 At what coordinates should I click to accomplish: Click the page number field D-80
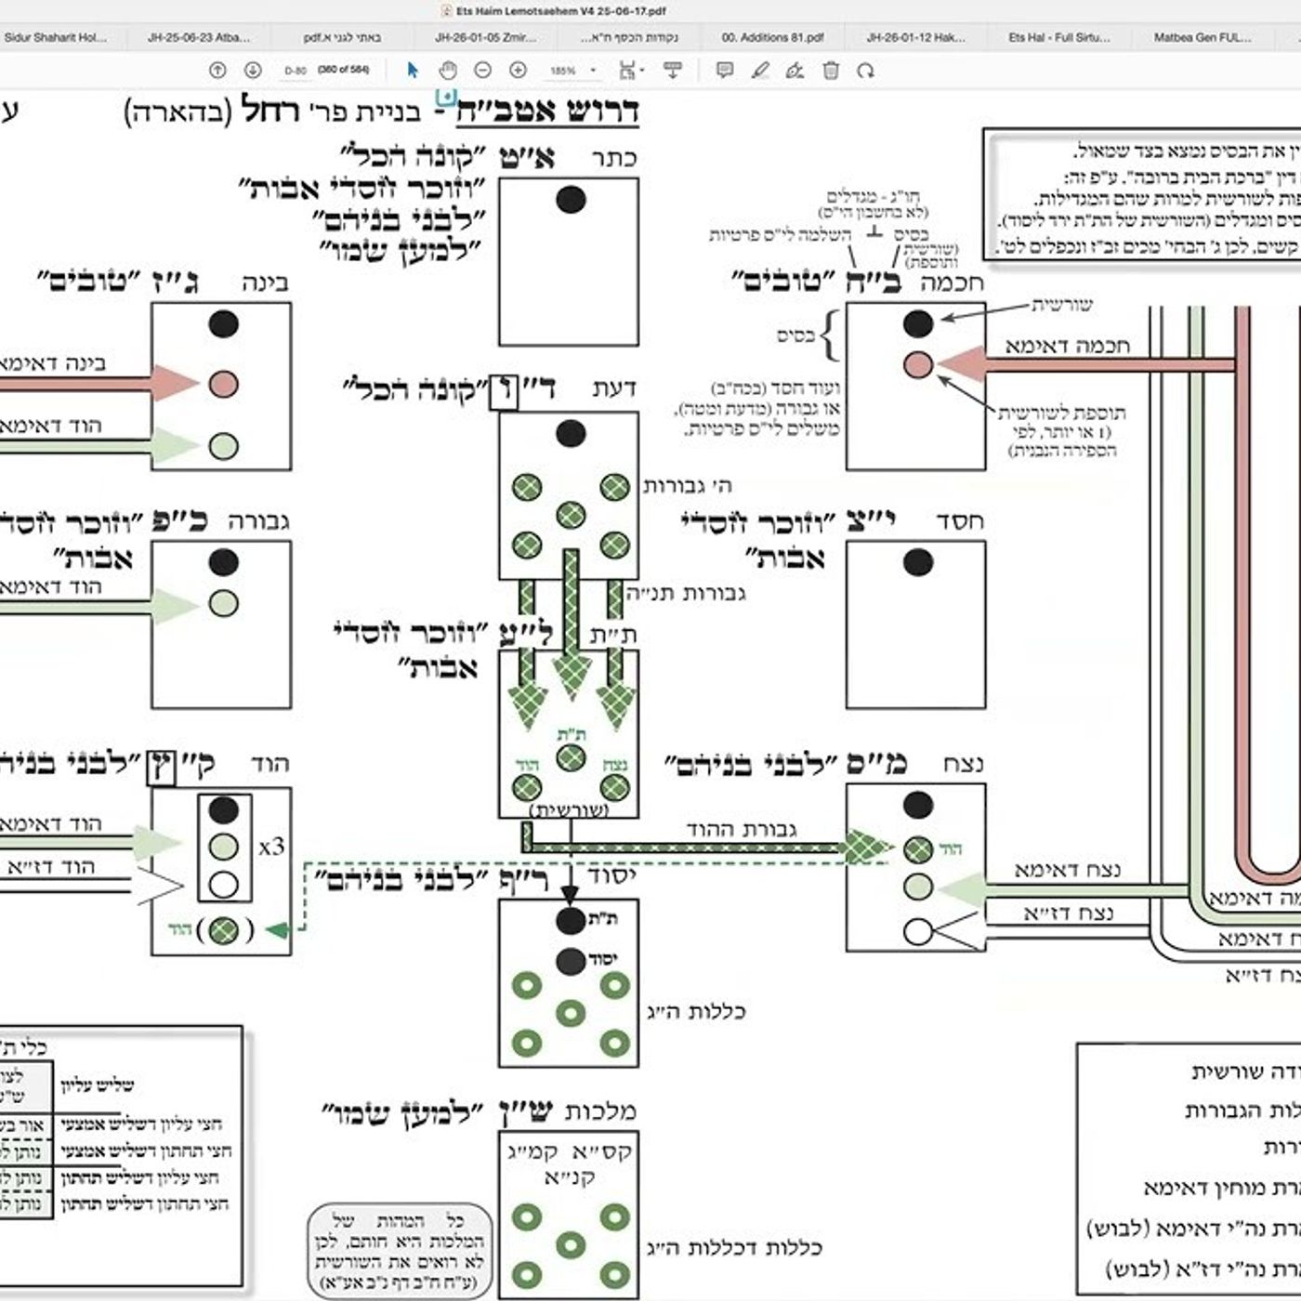point(296,71)
